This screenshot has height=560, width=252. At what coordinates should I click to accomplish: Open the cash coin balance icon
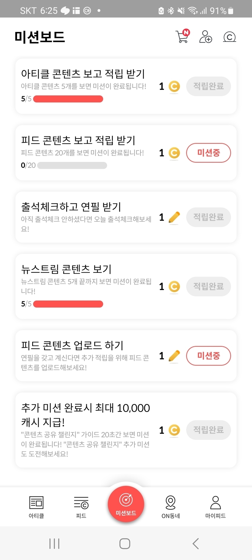(x=230, y=37)
